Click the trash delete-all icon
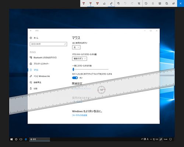This screenshot has width=184, height=147. pos(153,3)
